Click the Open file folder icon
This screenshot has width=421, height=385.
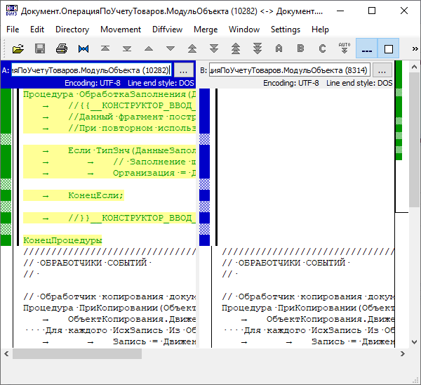click(18, 48)
